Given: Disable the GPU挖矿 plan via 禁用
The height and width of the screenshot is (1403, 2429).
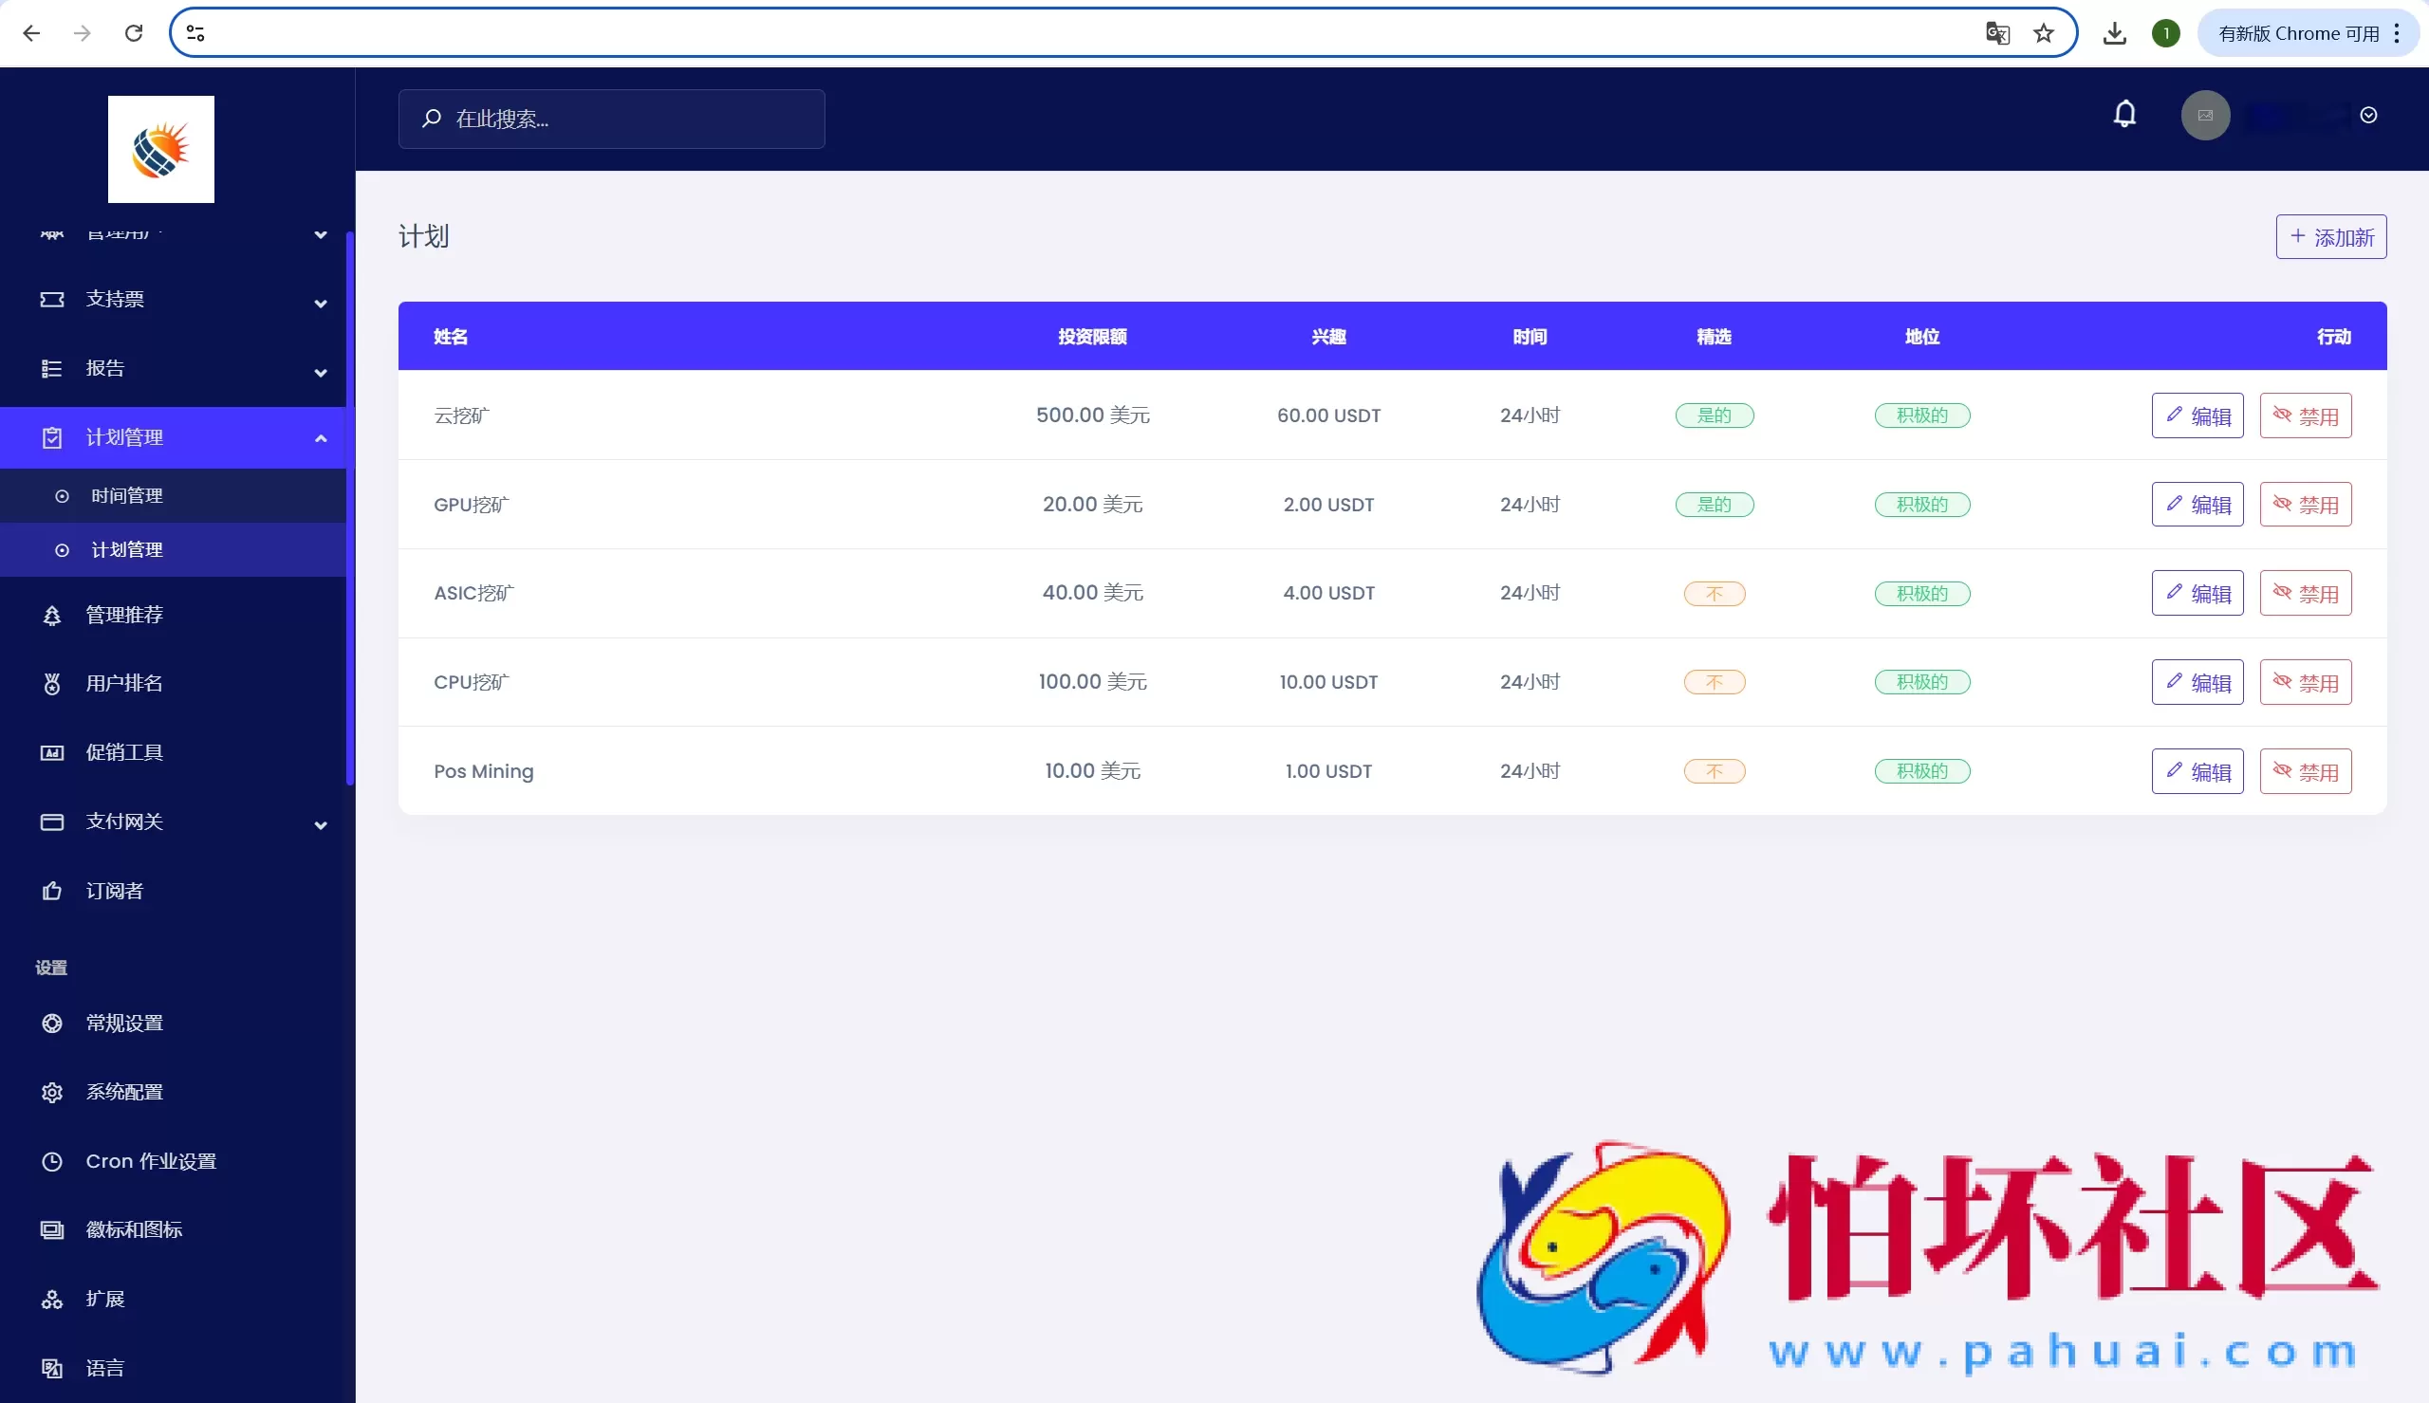Looking at the screenshot, I should [x=2305, y=505].
